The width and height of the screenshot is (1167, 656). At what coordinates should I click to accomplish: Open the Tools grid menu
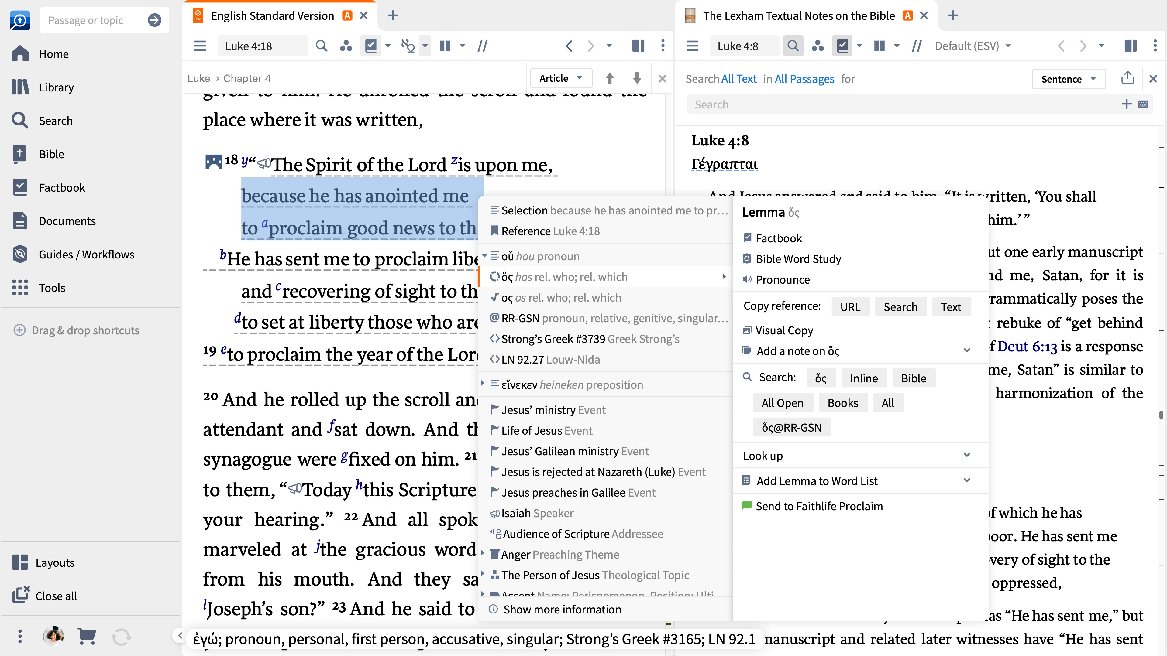tap(38, 288)
